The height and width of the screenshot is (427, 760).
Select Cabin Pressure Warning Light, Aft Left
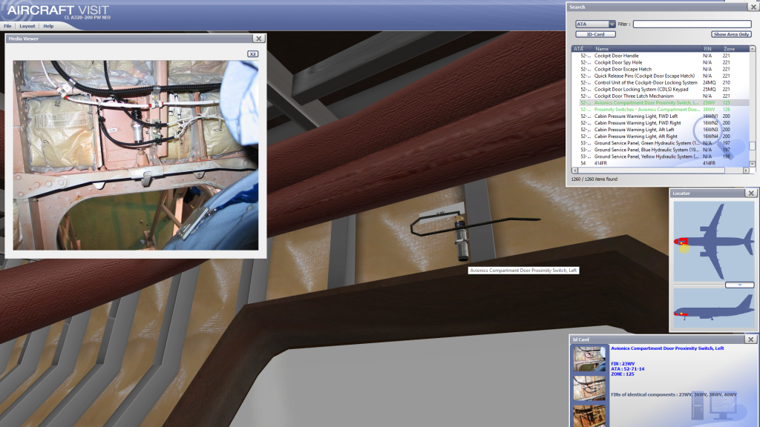click(x=660, y=130)
